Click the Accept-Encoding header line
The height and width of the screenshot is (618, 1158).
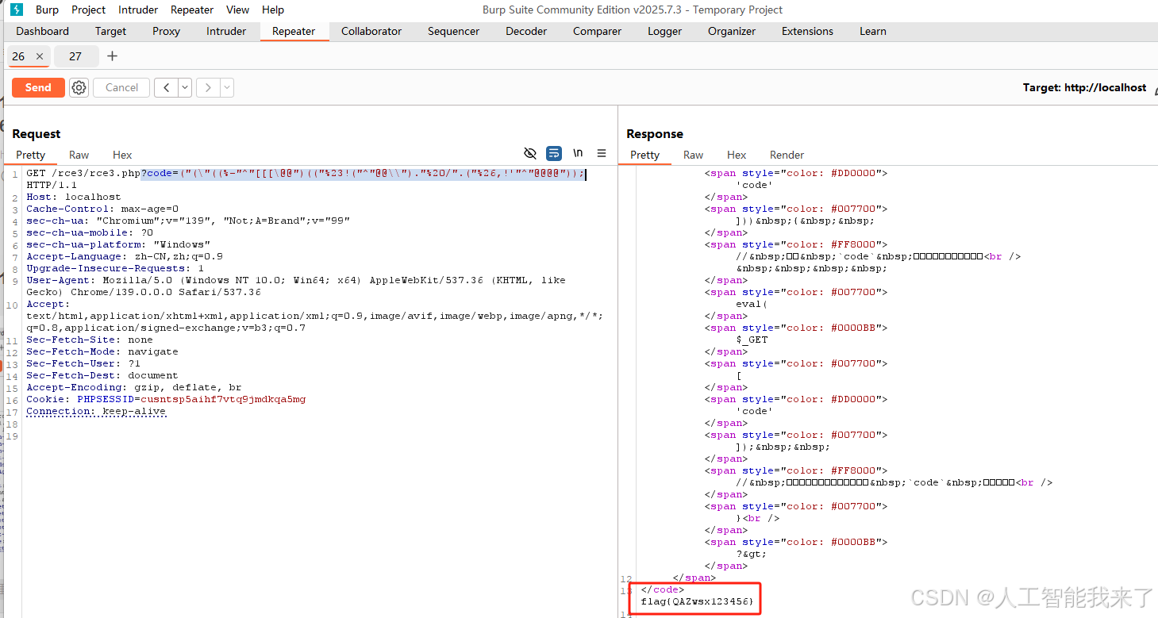(133, 387)
